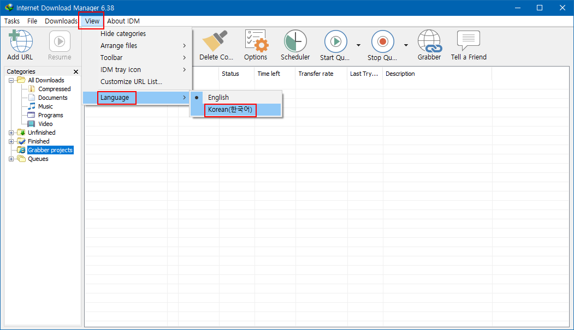Choose Customize URL List menu entry
The image size is (574, 330).
coord(137,82)
